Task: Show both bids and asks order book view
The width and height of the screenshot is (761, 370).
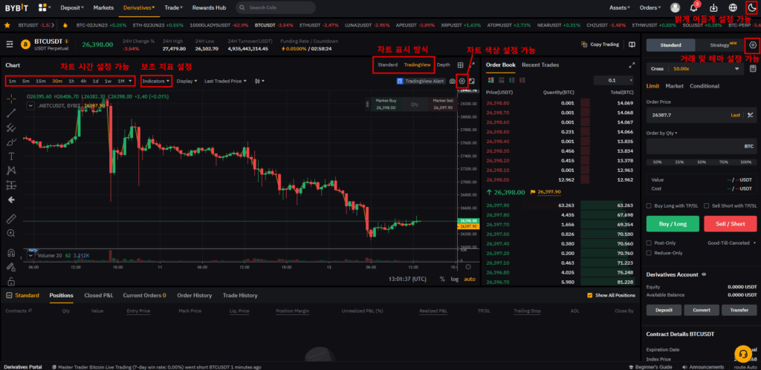Action: [x=490, y=80]
